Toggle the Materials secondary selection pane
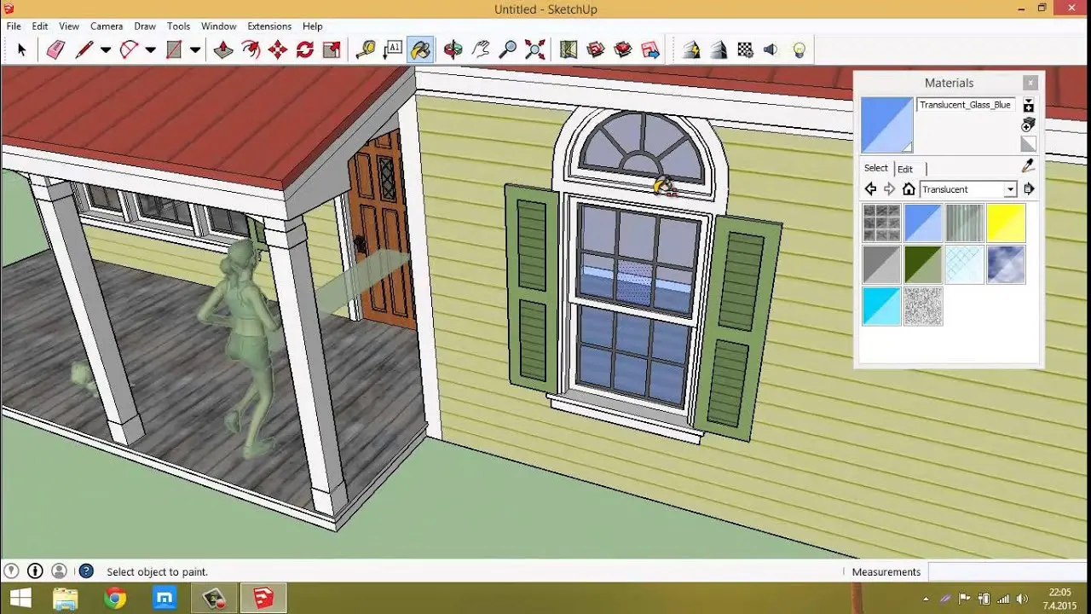1091x614 pixels. [x=1029, y=106]
